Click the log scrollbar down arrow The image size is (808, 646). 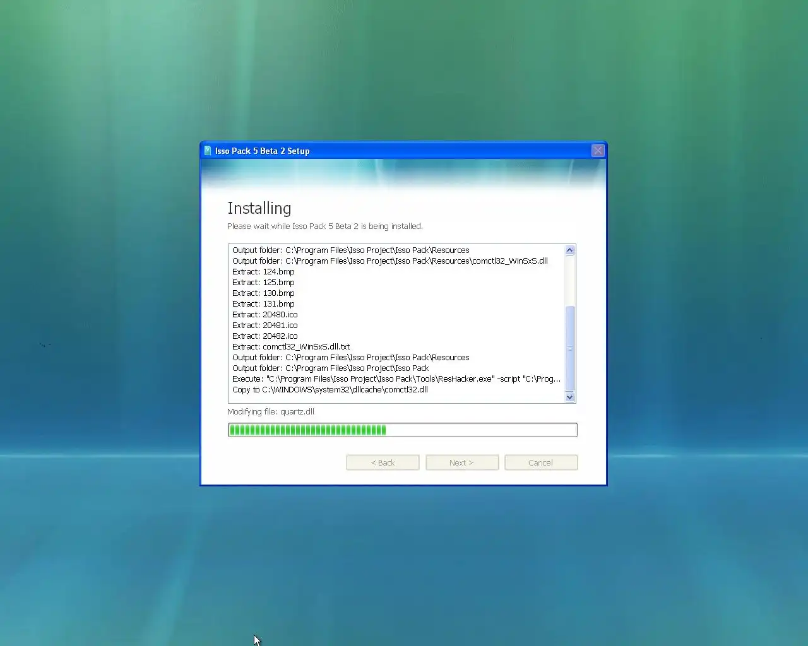[x=570, y=397]
